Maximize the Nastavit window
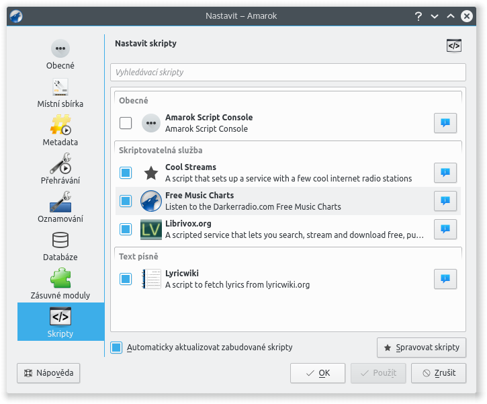 [450, 16]
